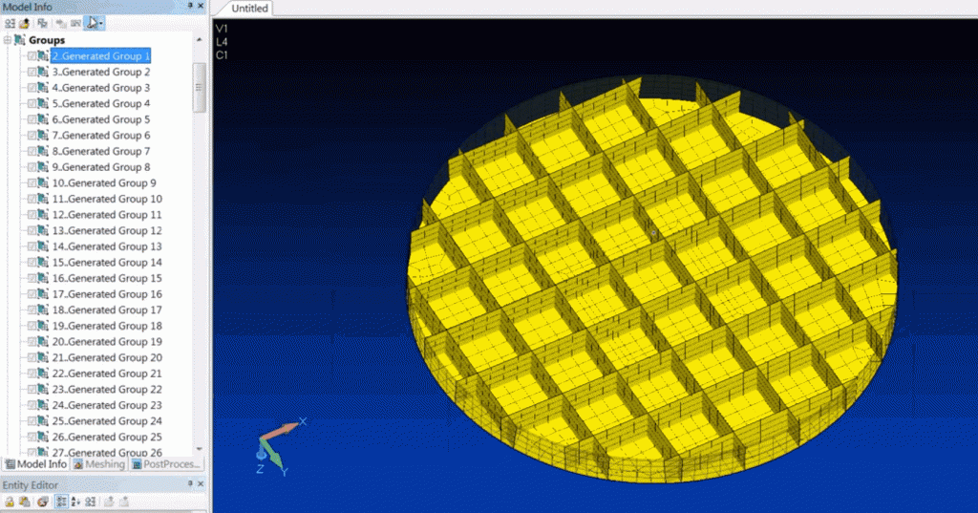Click the first Model Info toolbar icon
978x513 pixels.
pos(10,23)
